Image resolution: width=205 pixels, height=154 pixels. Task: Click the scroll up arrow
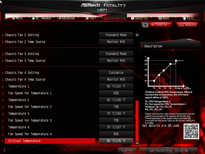137,35
